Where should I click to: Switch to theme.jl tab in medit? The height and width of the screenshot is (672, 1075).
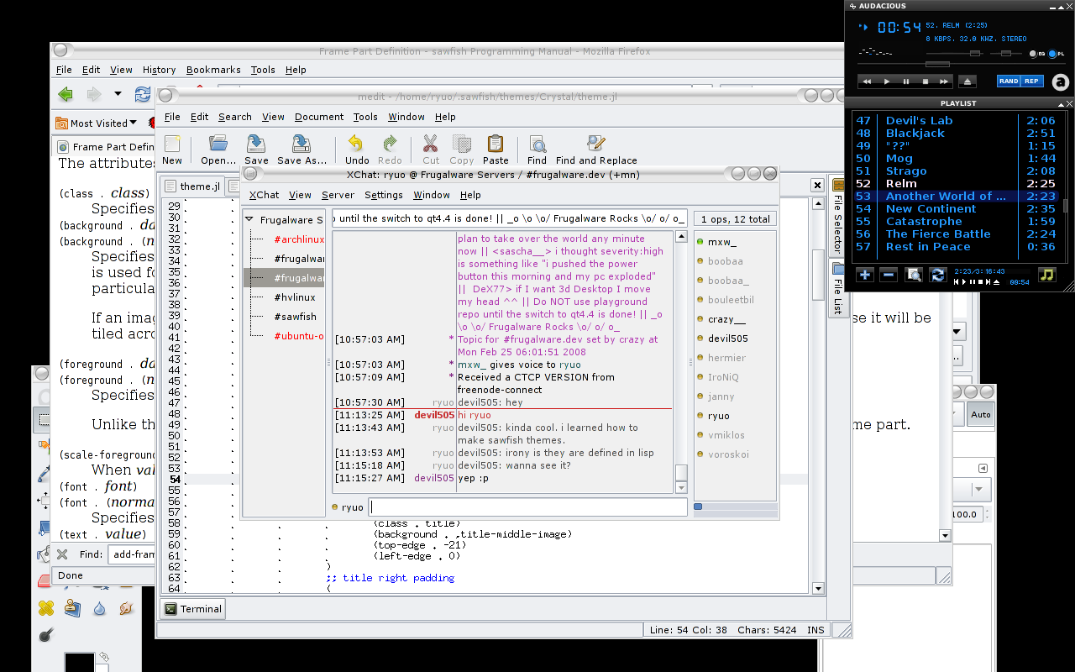191,186
